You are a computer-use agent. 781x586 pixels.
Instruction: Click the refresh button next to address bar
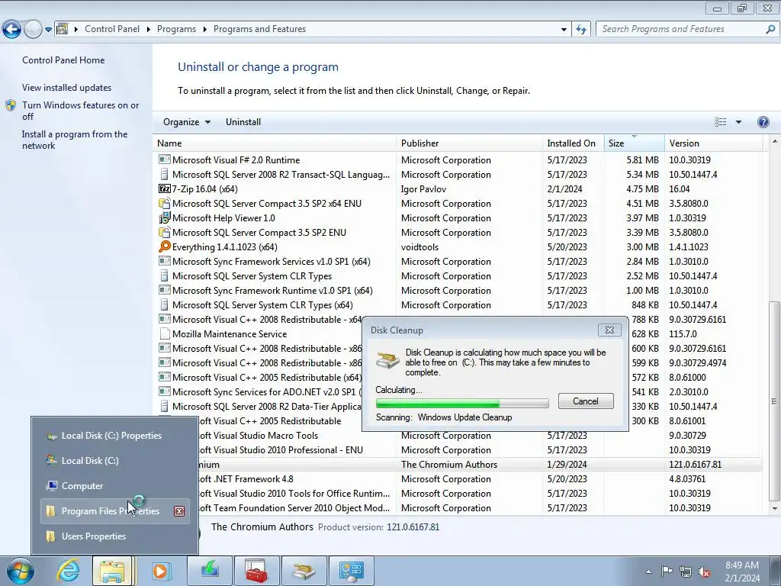580,30
